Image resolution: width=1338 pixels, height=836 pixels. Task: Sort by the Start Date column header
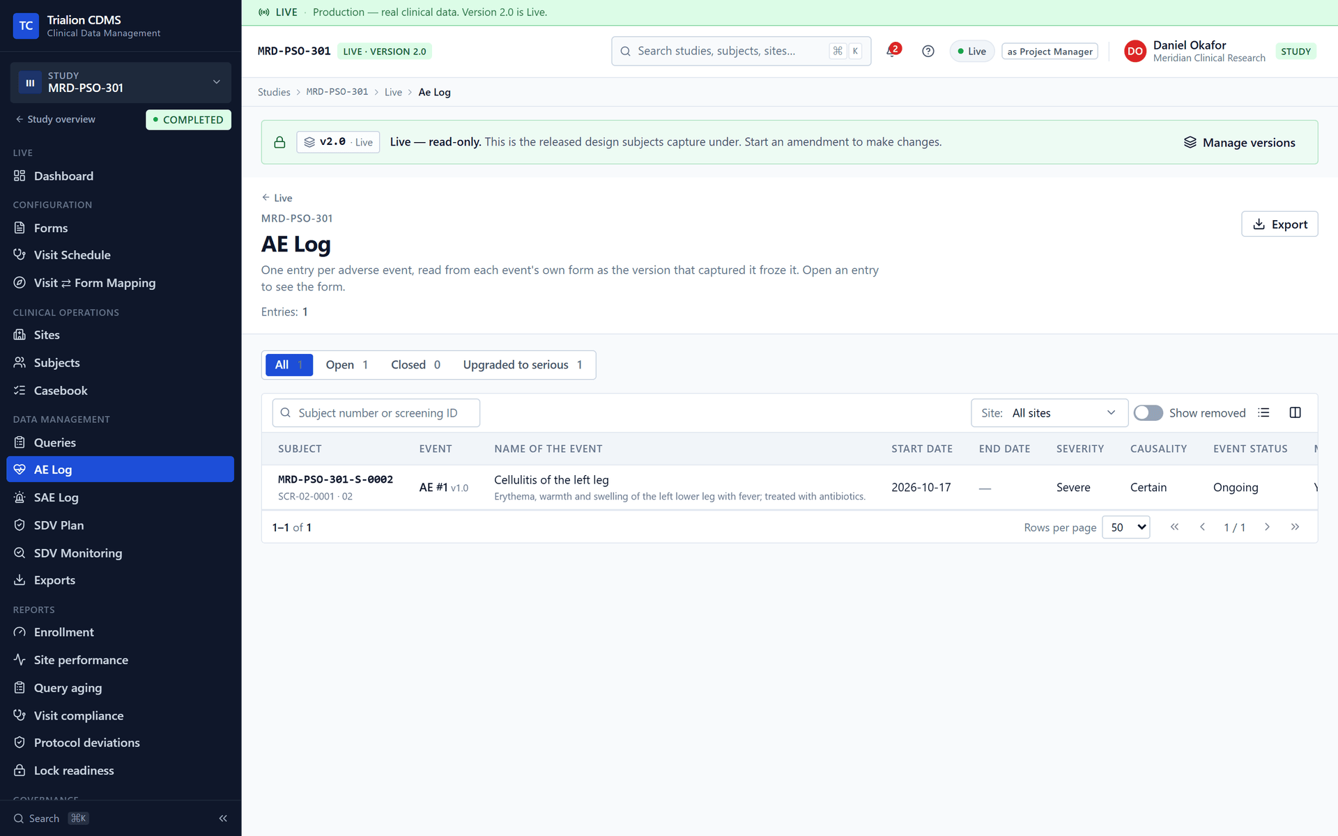click(922, 449)
